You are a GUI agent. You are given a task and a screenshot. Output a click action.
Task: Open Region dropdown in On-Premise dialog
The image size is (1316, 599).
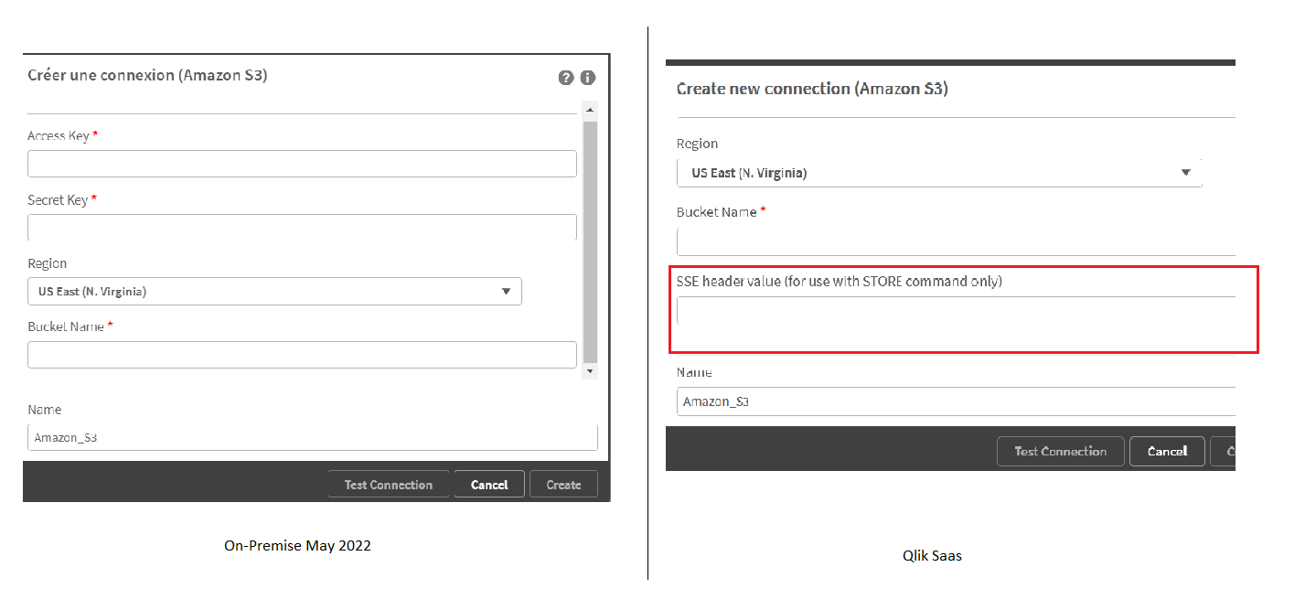[x=274, y=292]
